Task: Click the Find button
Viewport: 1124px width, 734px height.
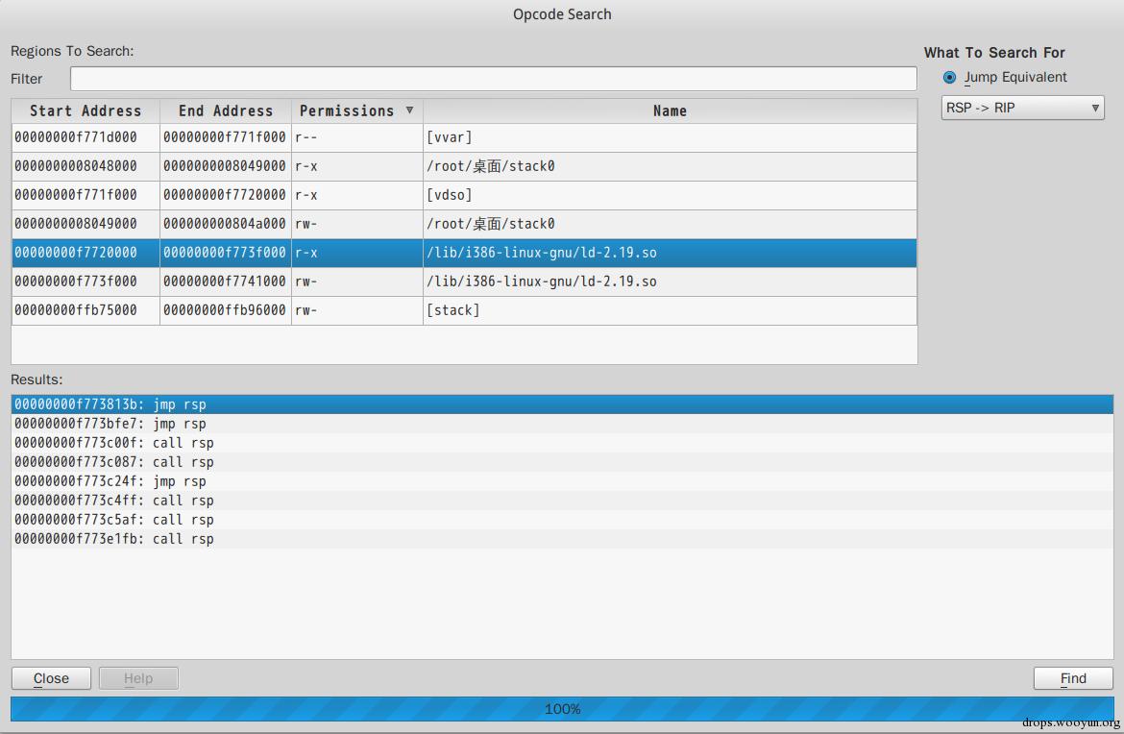Action: [x=1073, y=678]
